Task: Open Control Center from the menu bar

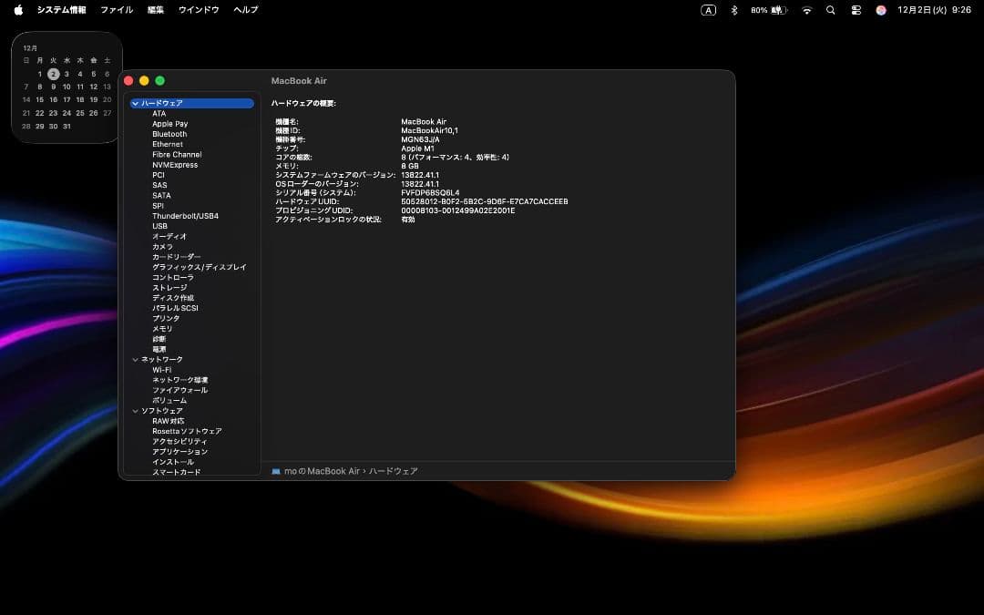Action: (x=855, y=10)
